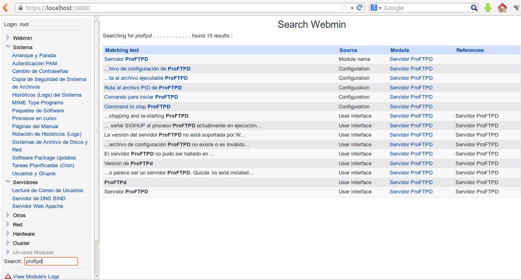Click the warning icon beside View Module's Logs
This screenshot has height=280, width=521.
click(x=8, y=276)
